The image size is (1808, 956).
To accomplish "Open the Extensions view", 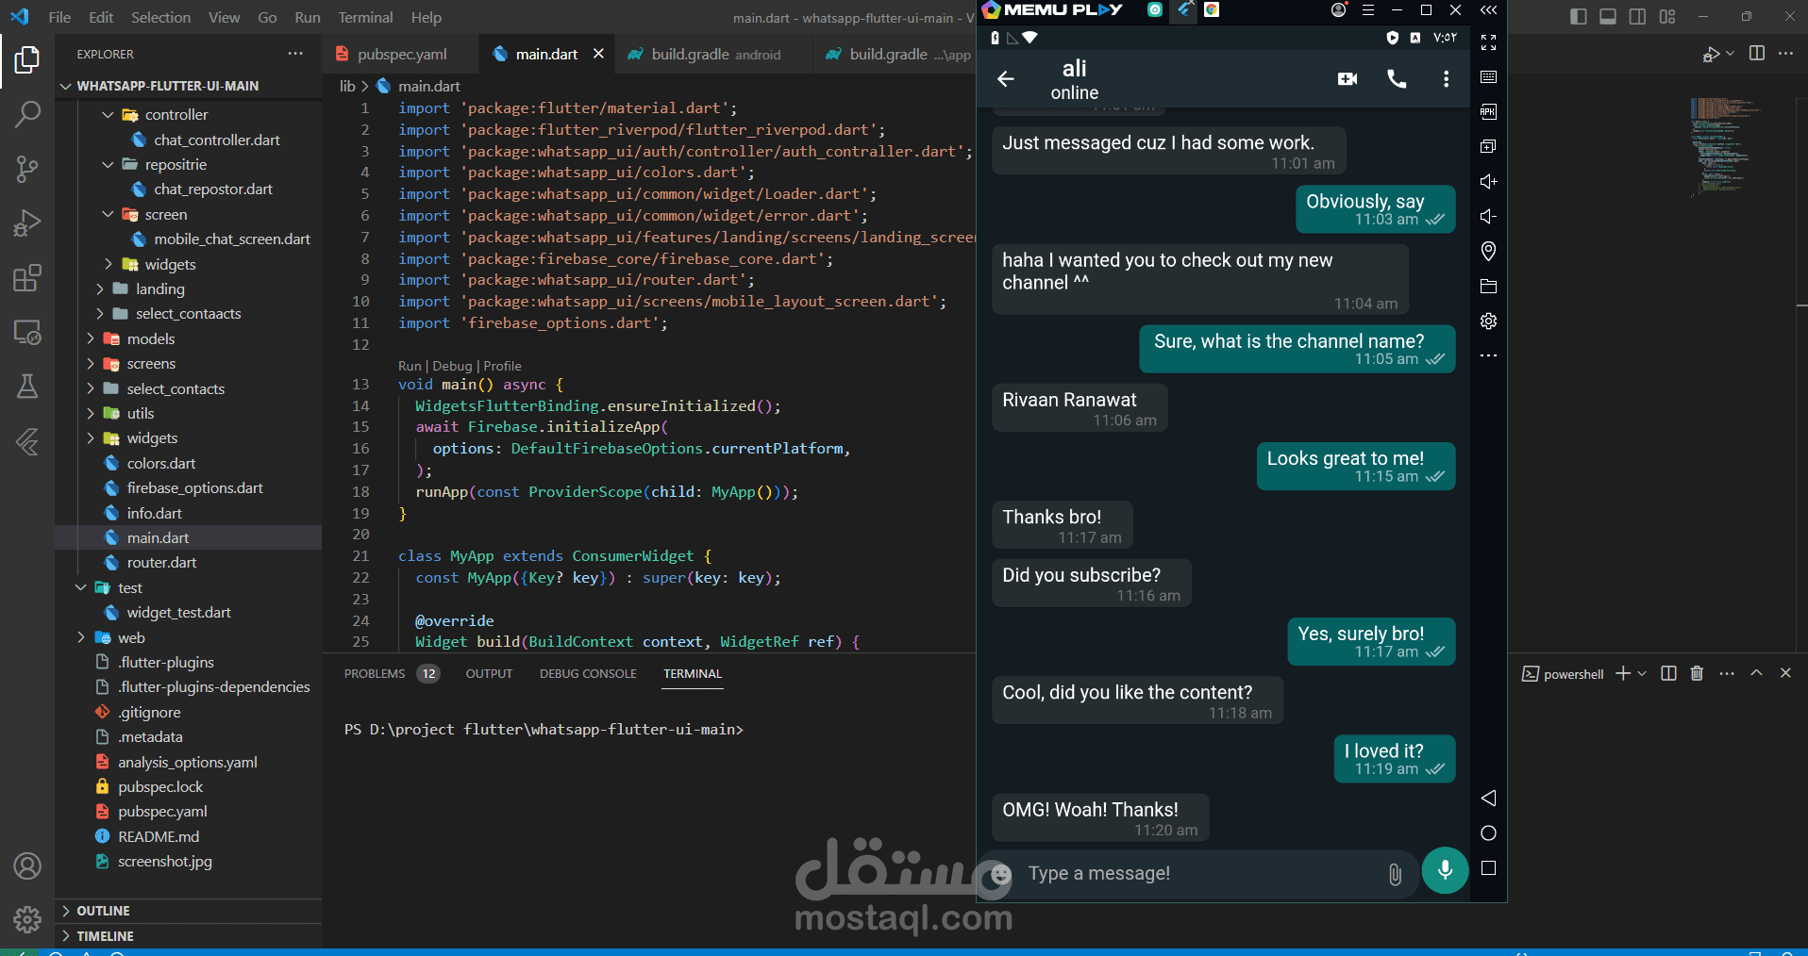I will [x=27, y=278].
